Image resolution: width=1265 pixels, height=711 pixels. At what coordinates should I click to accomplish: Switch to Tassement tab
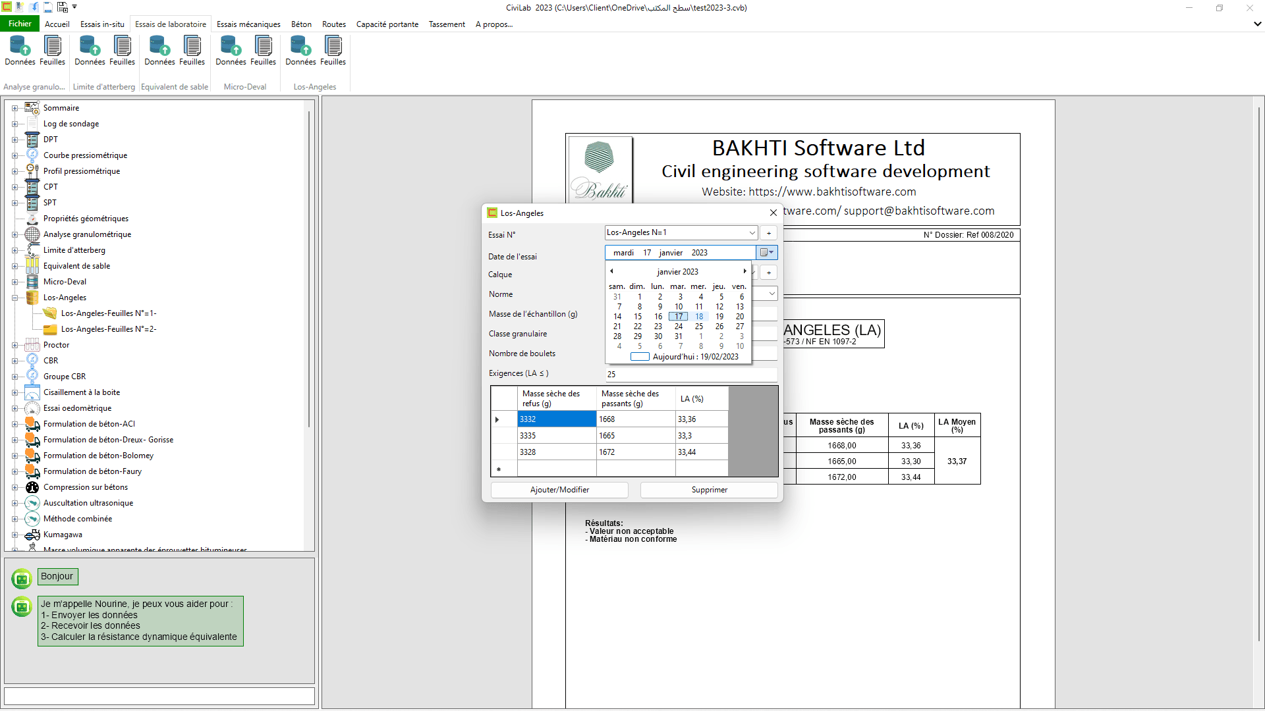pyautogui.click(x=447, y=24)
